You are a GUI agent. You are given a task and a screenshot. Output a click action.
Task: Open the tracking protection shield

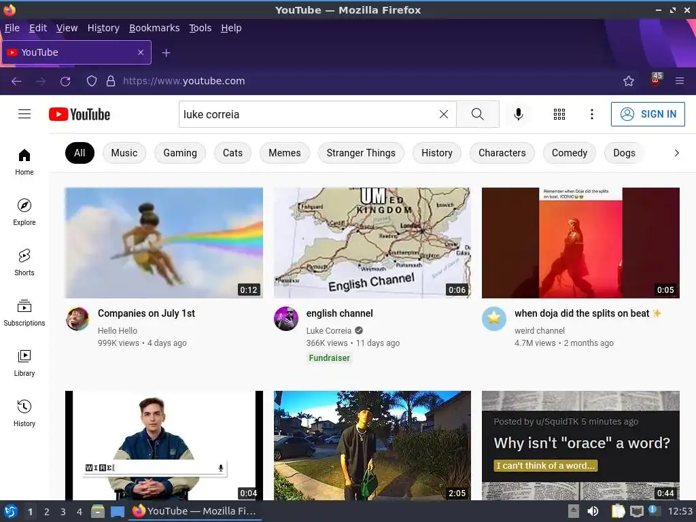coord(92,82)
